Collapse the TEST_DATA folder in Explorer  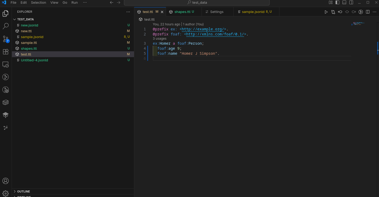tap(15, 19)
